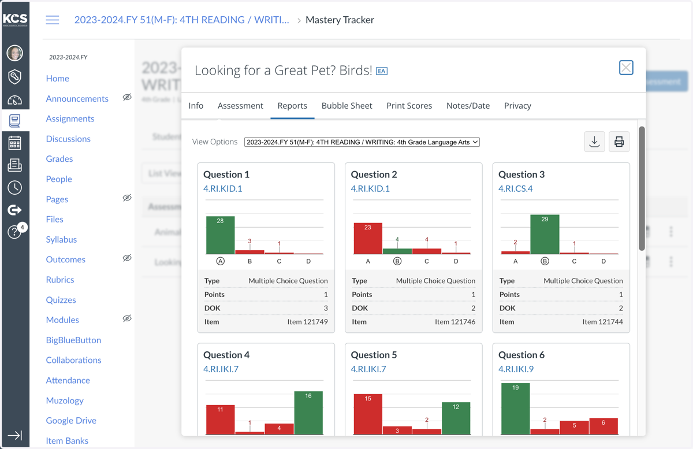Click Question 4 green bar with 16

pyautogui.click(x=308, y=413)
